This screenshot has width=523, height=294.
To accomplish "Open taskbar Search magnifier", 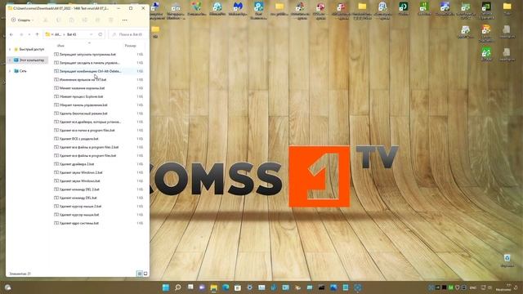I will tap(178, 287).
